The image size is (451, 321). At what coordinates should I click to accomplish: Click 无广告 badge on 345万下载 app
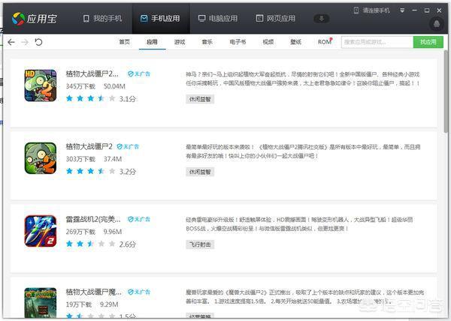tap(139, 74)
